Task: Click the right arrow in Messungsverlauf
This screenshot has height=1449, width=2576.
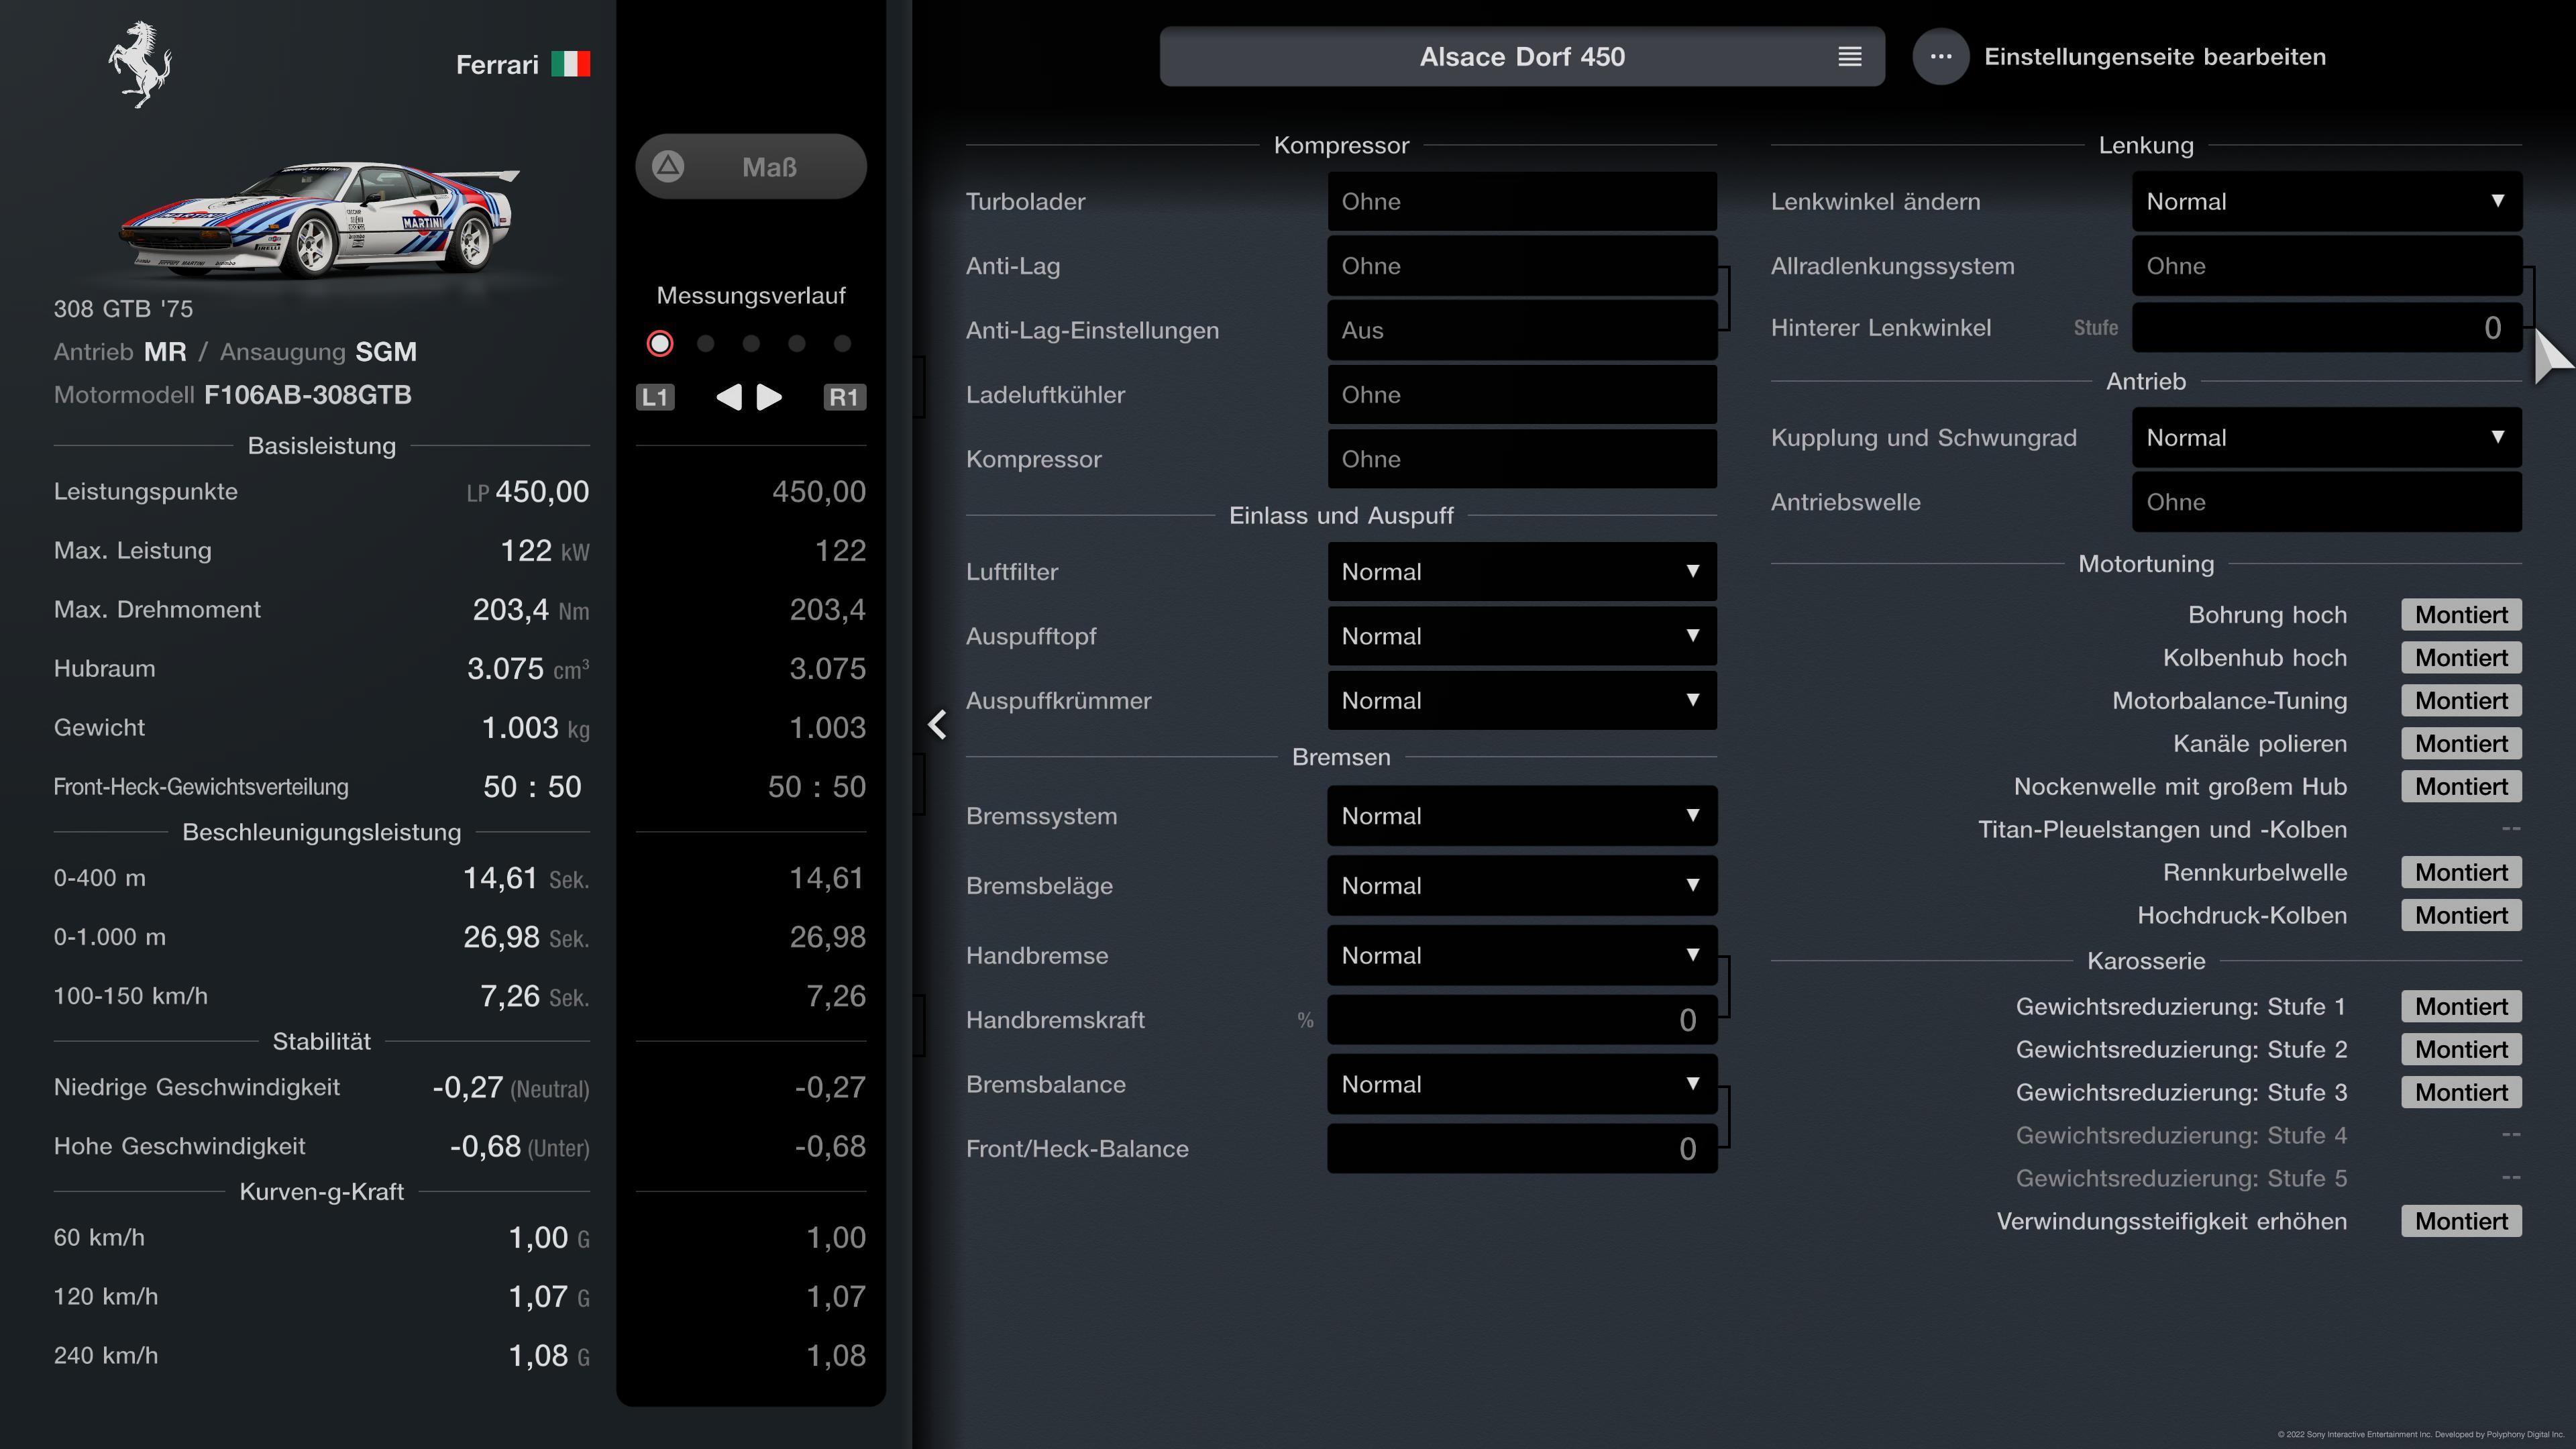Action: 769,397
